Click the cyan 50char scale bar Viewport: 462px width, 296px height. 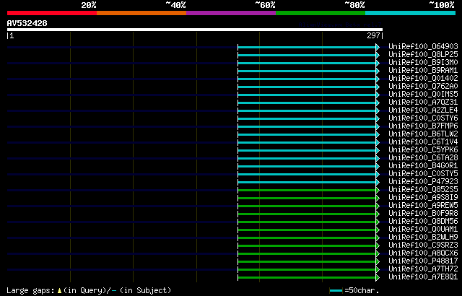[x=336, y=291]
